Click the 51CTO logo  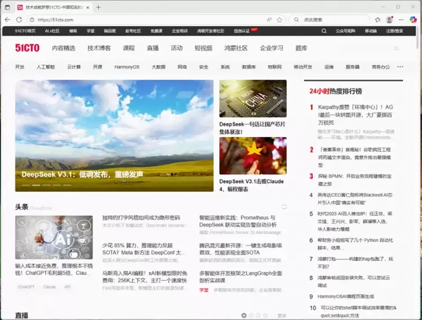click(28, 48)
